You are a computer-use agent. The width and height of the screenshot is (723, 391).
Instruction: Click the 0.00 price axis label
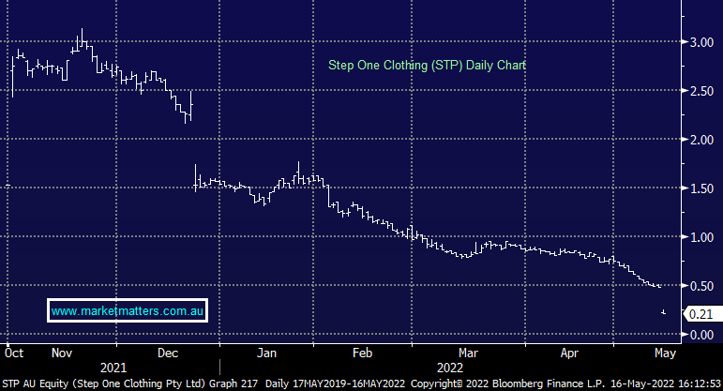click(x=701, y=334)
